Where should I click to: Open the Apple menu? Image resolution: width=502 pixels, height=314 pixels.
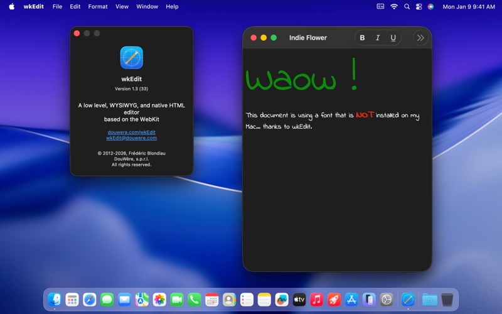12,6
